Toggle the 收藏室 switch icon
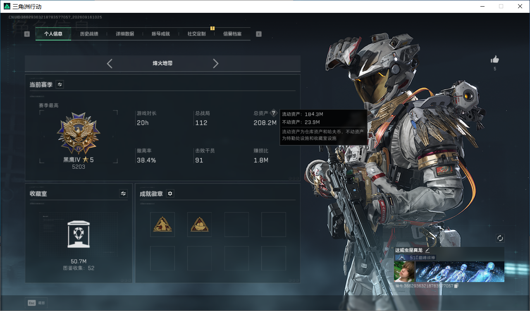 pyautogui.click(x=123, y=193)
